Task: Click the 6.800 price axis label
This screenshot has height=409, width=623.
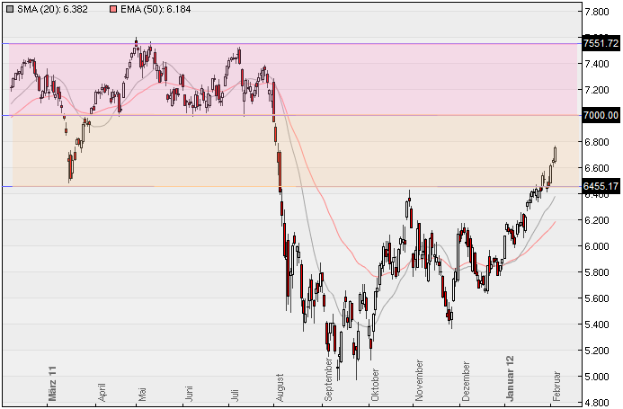Action: pos(597,142)
